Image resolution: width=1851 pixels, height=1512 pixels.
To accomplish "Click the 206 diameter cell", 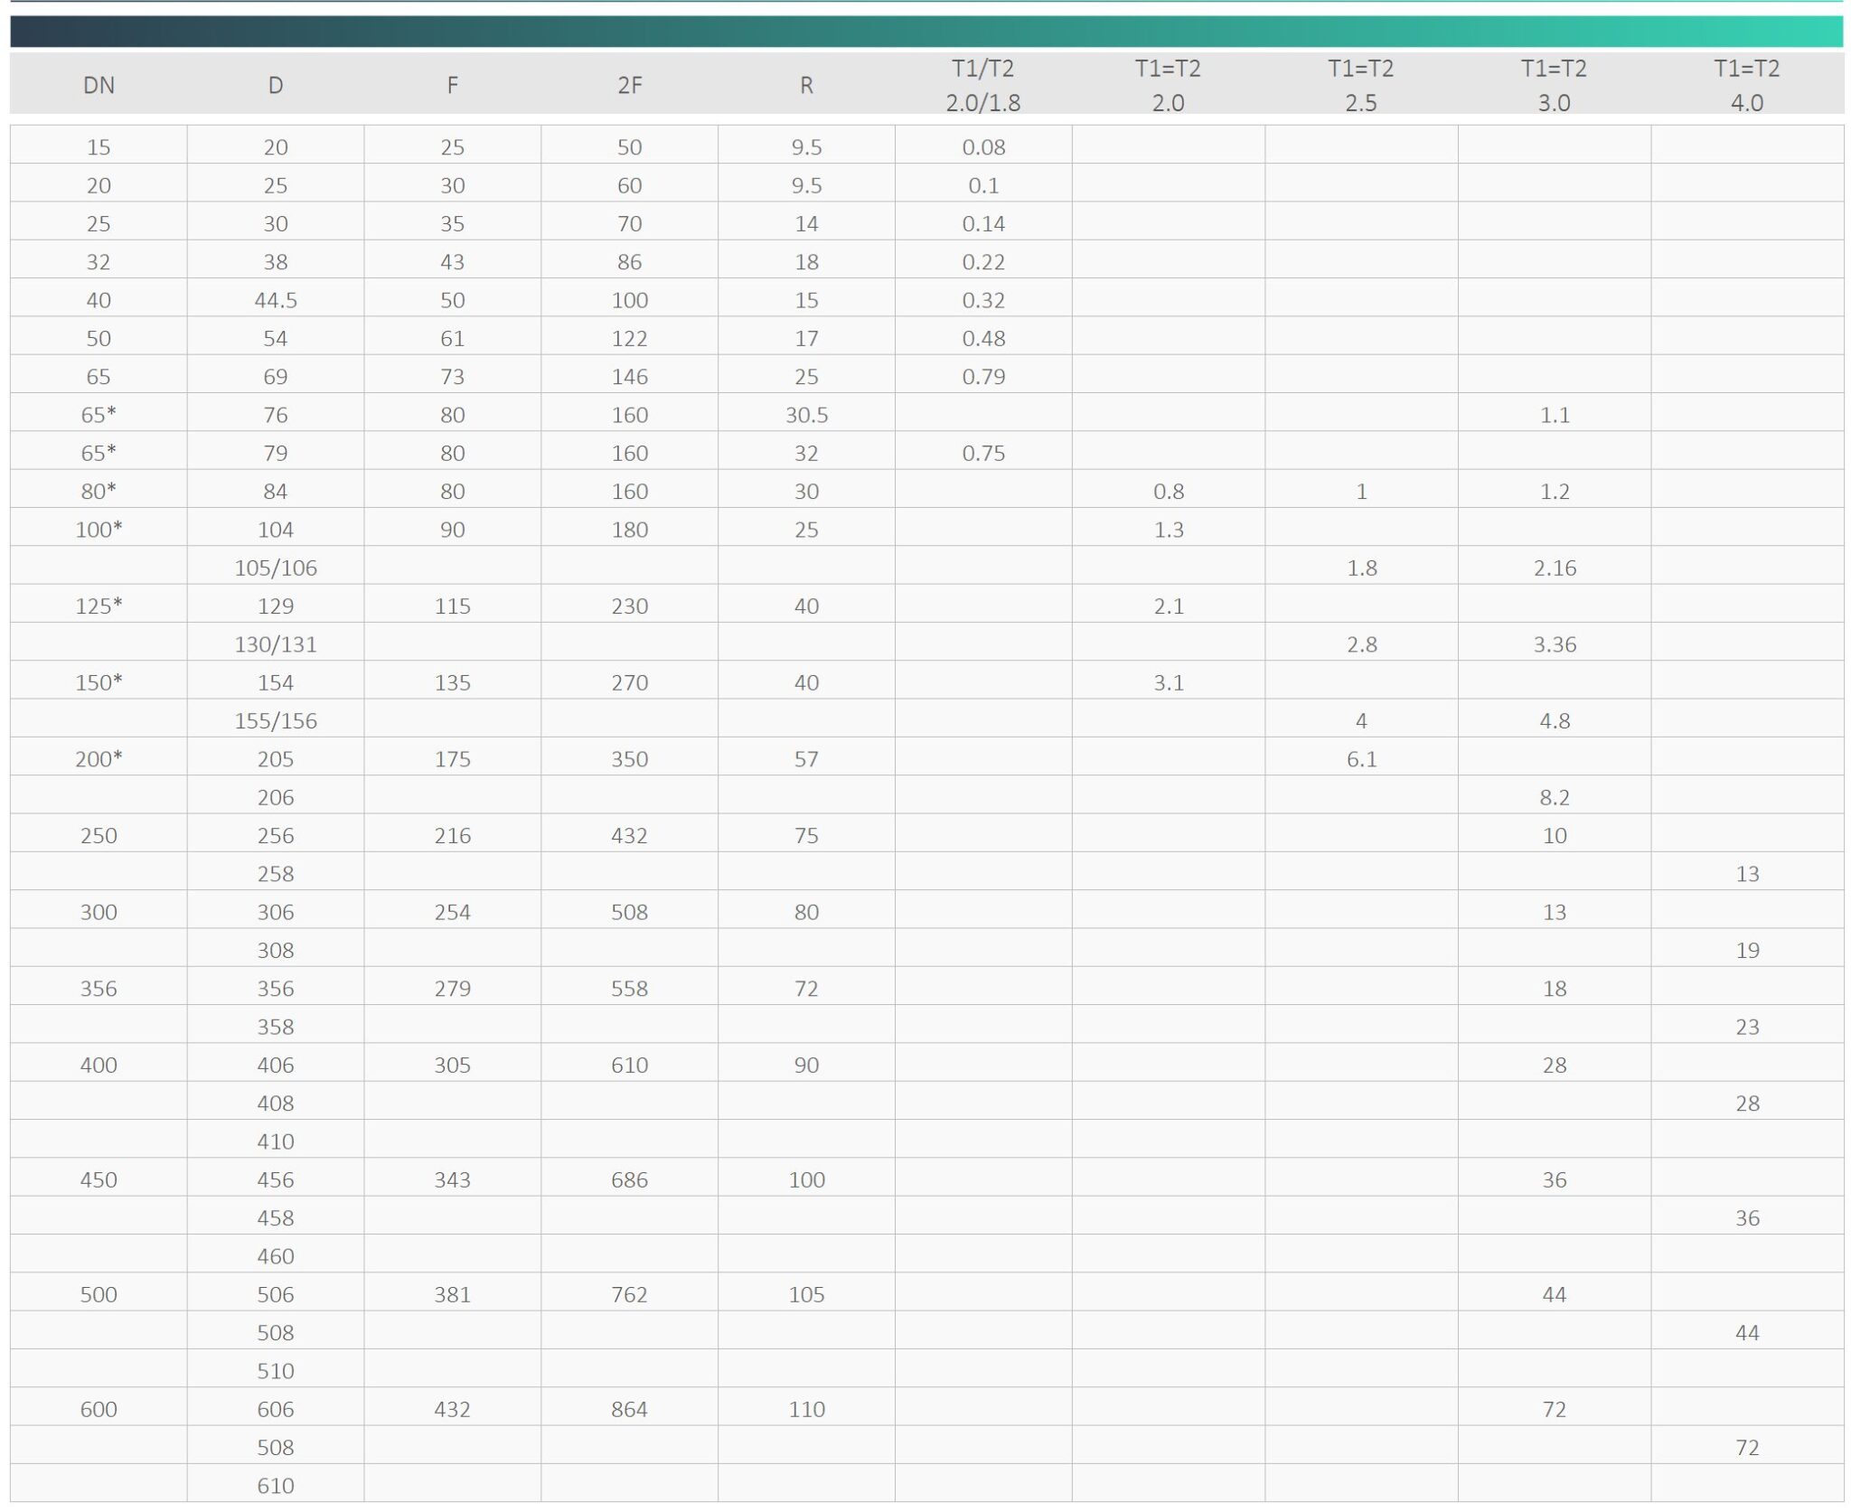I will coord(276,797).
